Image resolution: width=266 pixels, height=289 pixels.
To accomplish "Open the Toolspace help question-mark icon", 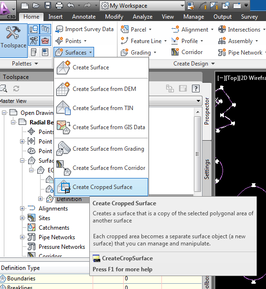I will (195, 89).
